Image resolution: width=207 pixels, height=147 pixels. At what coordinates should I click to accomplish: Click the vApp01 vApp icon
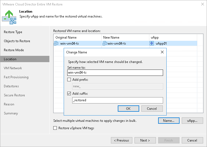(152, 43)
